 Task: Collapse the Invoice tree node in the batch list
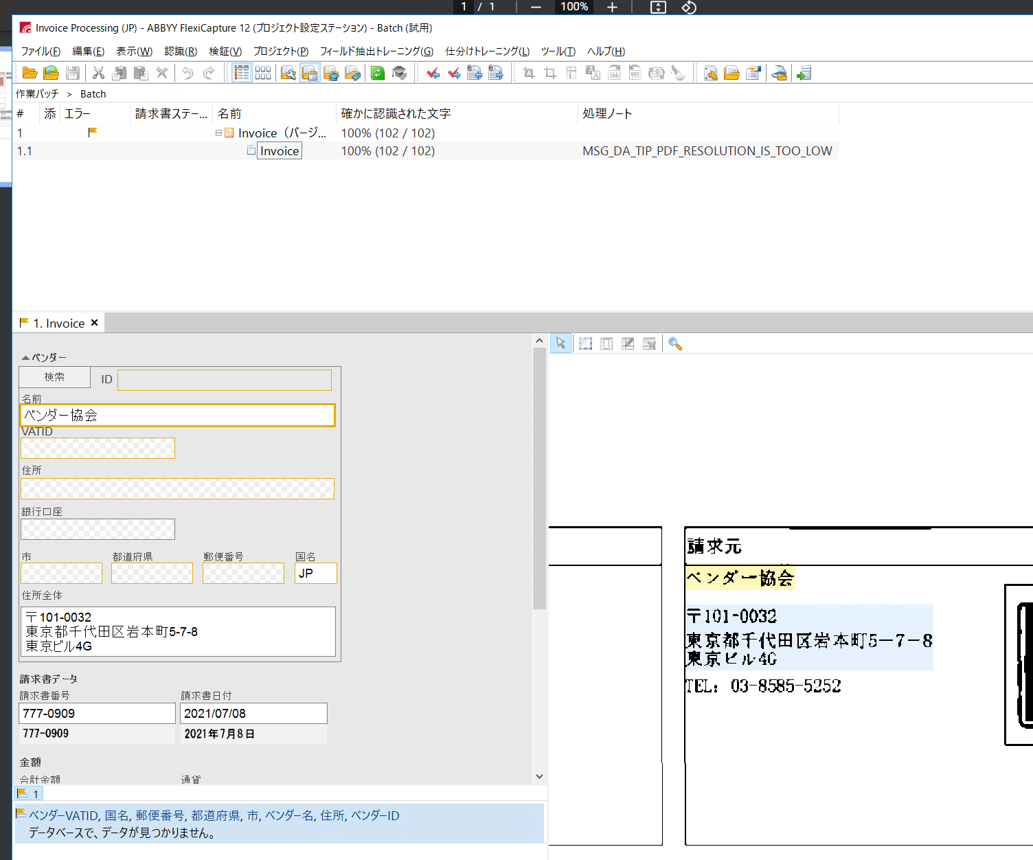point(218,133)
